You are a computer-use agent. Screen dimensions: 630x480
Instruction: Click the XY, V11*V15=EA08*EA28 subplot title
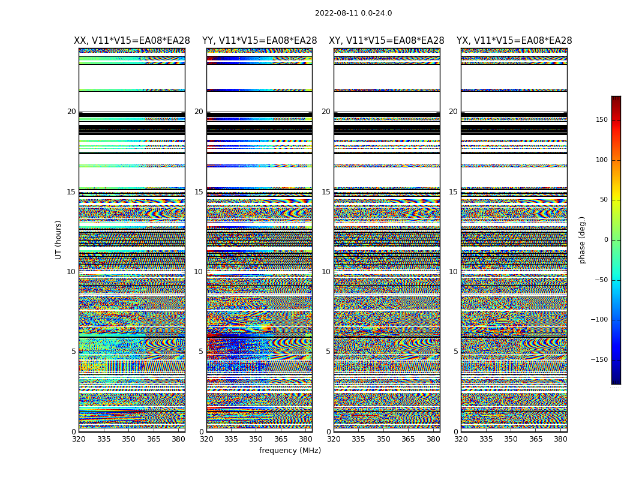click(386, 41)
